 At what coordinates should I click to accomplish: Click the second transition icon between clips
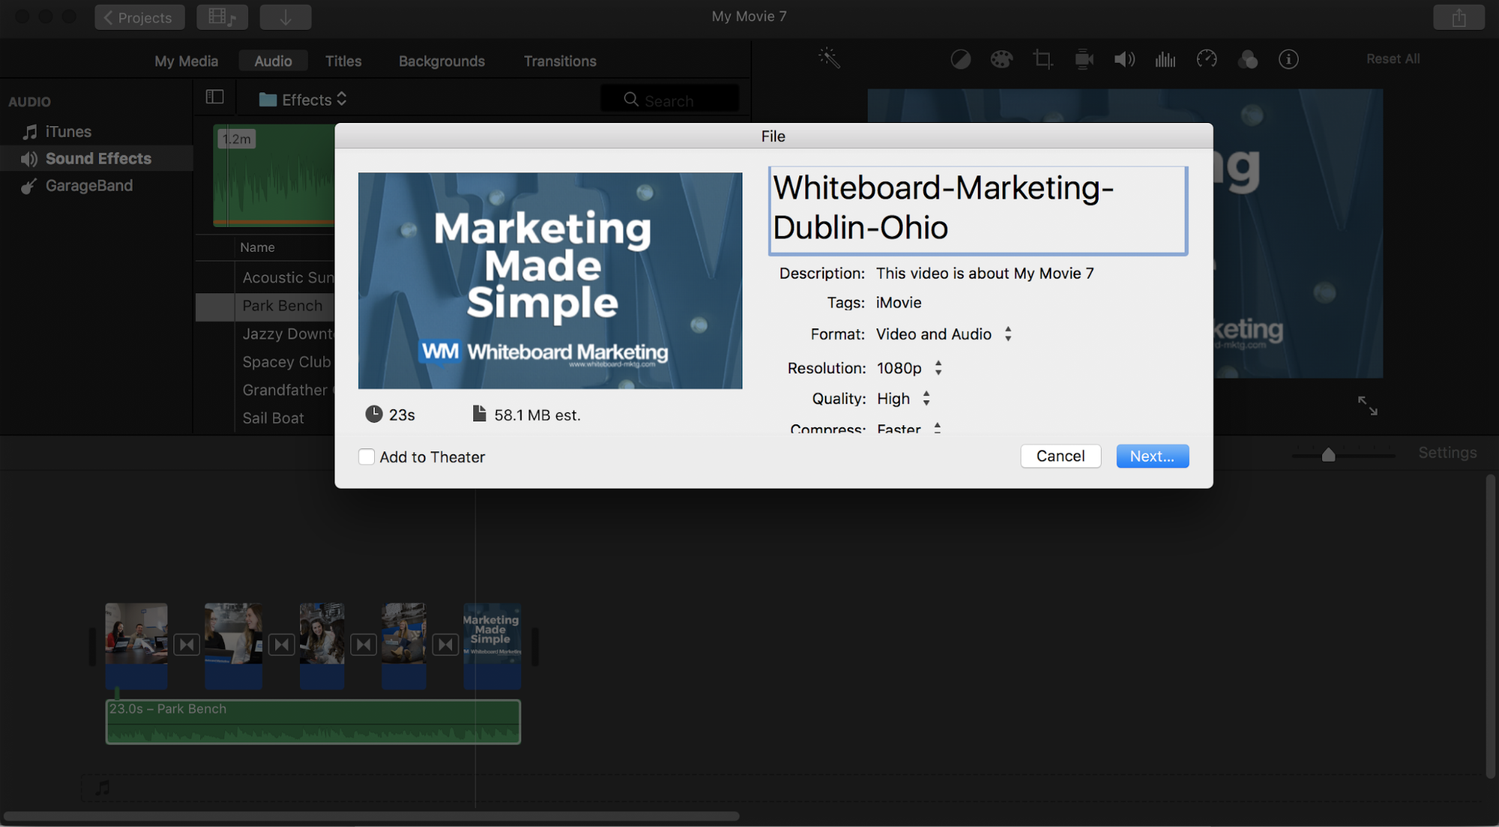coord(281,645)
